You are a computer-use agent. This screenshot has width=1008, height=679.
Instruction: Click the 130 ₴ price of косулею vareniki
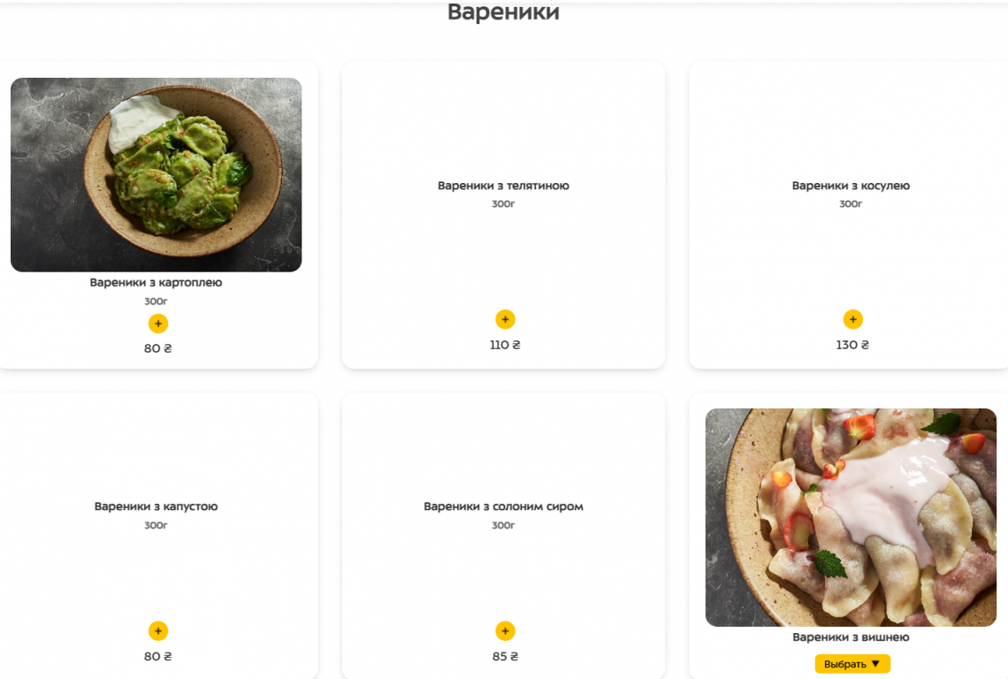coord(852,345)
